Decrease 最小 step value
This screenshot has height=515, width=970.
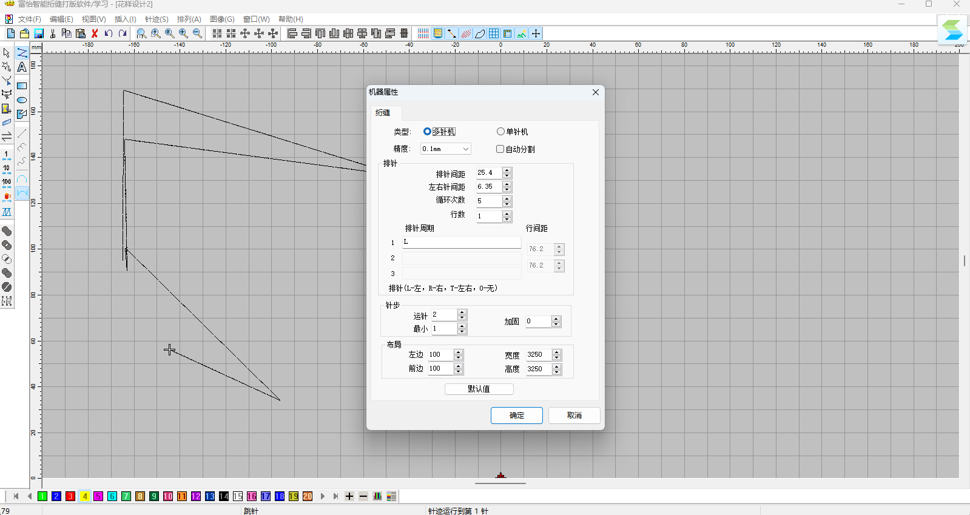pos(462,332)
